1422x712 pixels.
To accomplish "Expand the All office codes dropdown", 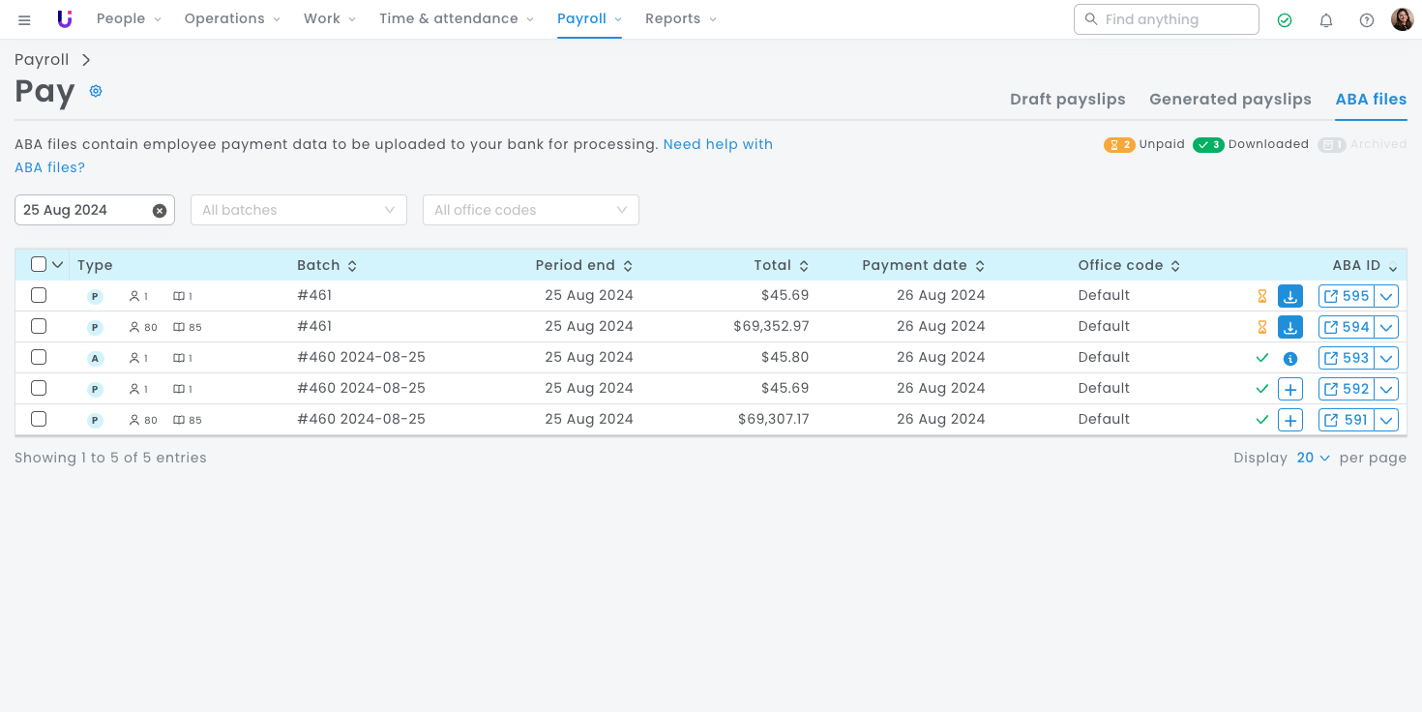I will coord(531,210).
